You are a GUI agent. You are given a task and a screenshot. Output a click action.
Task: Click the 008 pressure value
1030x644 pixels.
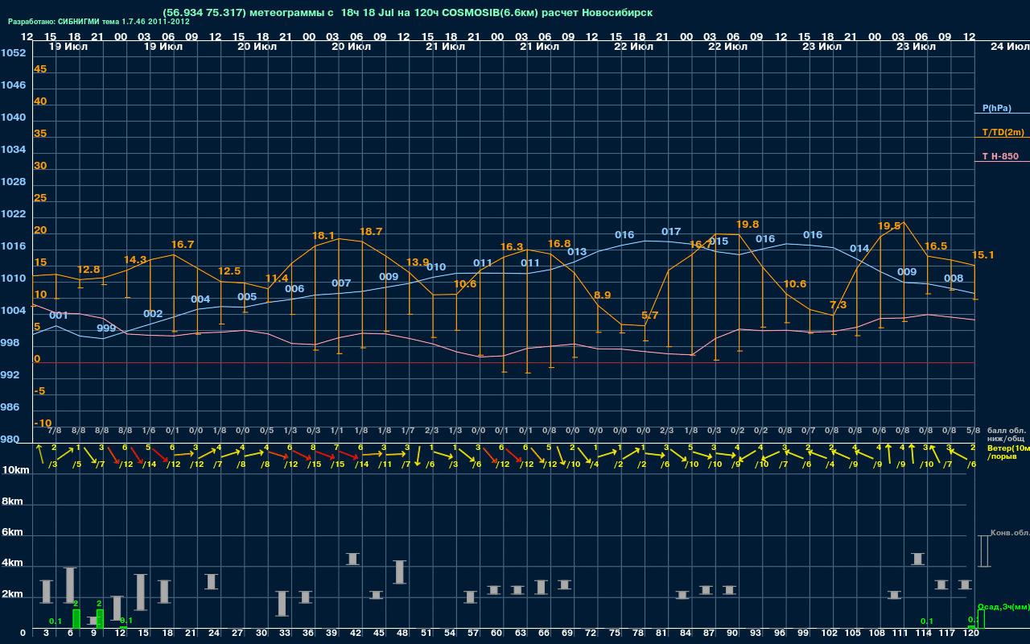tap(954, 279)
